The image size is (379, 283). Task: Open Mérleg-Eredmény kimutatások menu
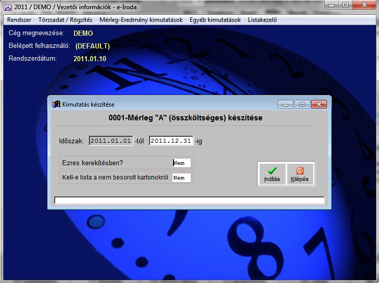141,20
